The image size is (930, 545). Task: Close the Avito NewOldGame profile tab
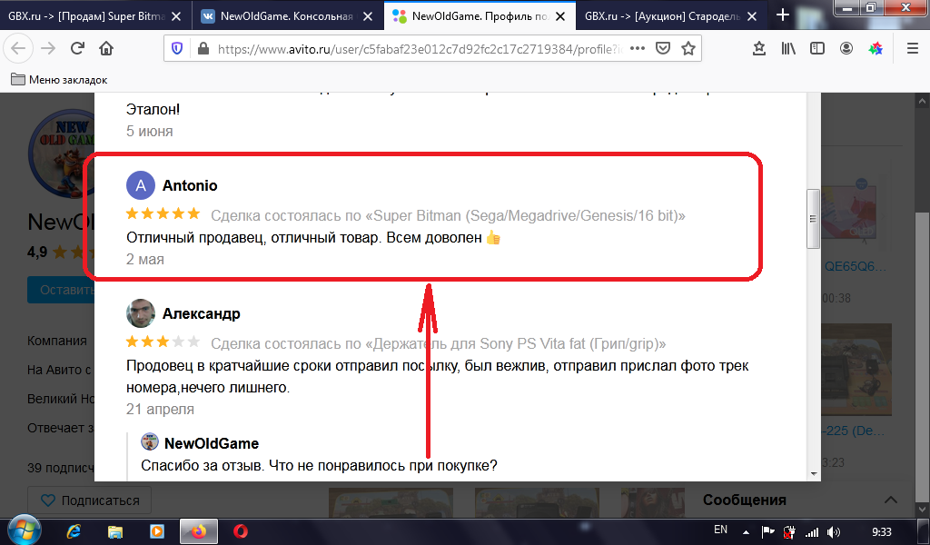coord(559,16)
